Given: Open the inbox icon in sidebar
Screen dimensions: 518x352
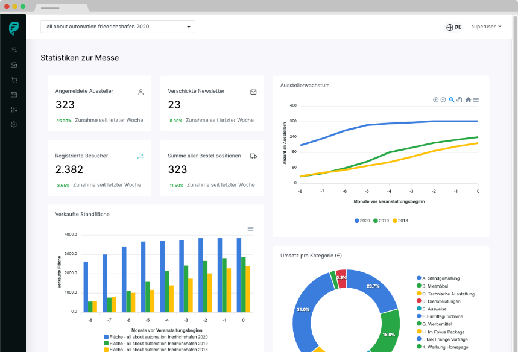Looking at the screenshot, I should (14, 65).
